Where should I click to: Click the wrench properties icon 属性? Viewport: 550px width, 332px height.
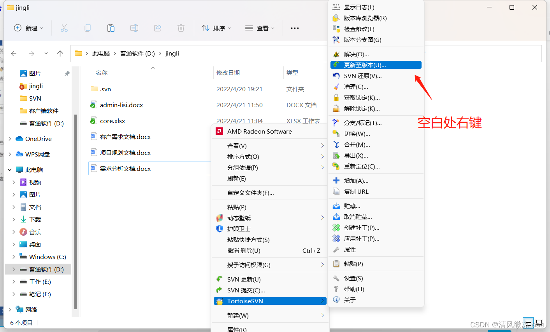pyautogui.click(x=336, y=250)
